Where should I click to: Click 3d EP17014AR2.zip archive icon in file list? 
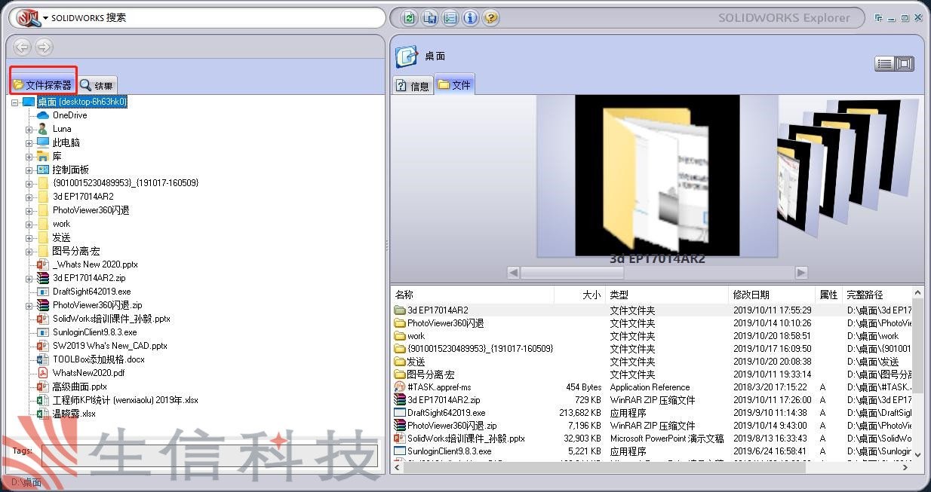point(400,399)
